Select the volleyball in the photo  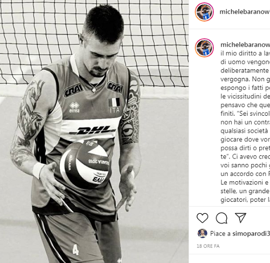point(85,164)
